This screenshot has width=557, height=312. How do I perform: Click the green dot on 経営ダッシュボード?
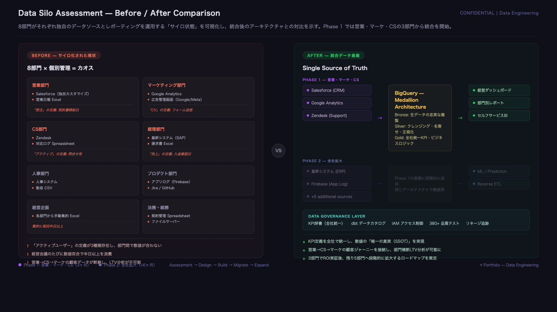click(474, 90)
